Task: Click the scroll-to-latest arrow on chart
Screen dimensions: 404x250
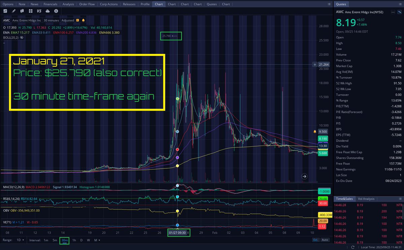Action: (304, 176)
